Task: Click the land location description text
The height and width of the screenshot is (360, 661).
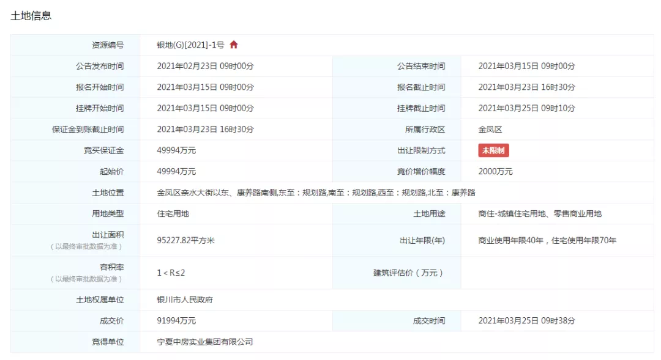Action: tap(316, 193)
